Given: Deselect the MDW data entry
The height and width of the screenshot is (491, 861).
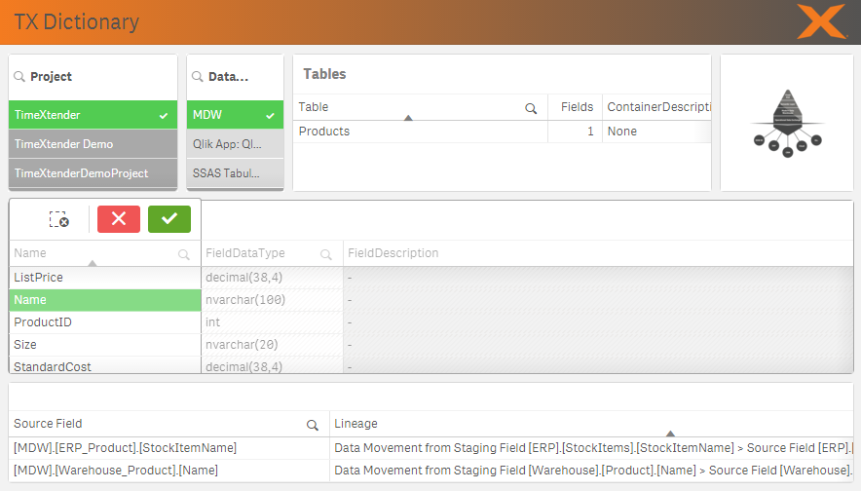Looking at the screenshot, I should point(235,115).
